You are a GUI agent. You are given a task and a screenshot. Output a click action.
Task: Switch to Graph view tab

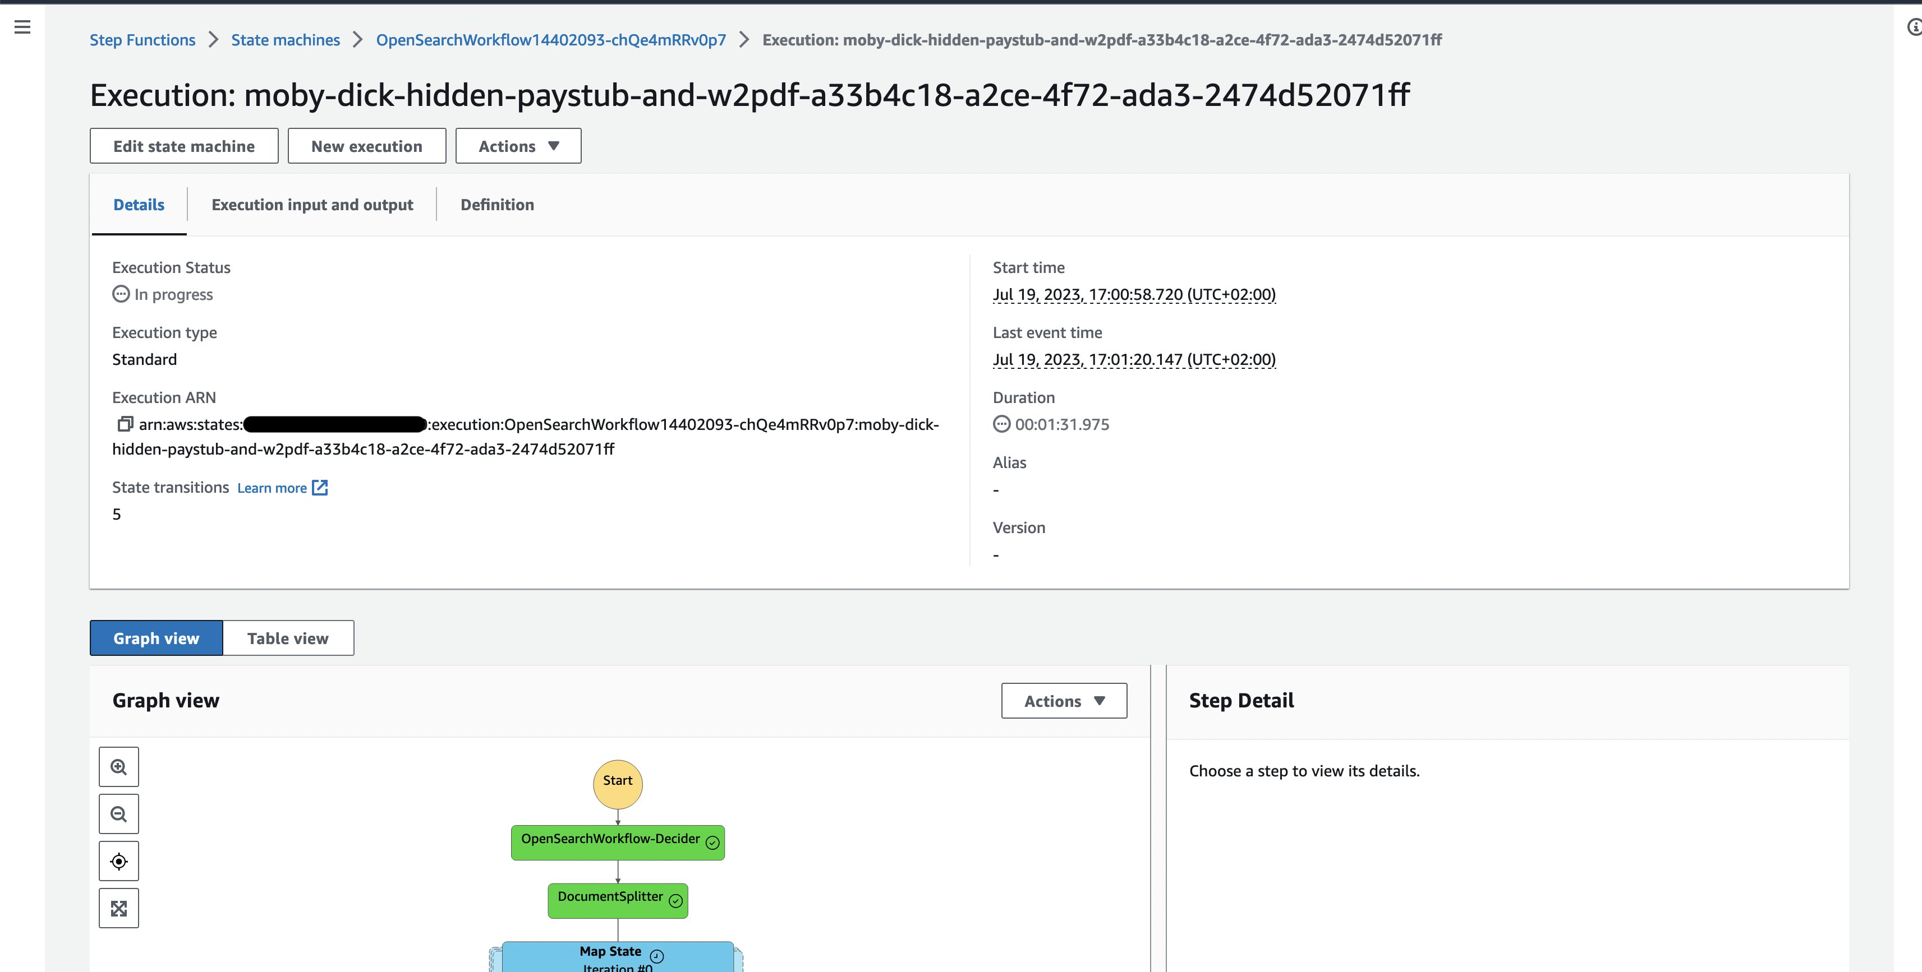[x=157, y=637]
